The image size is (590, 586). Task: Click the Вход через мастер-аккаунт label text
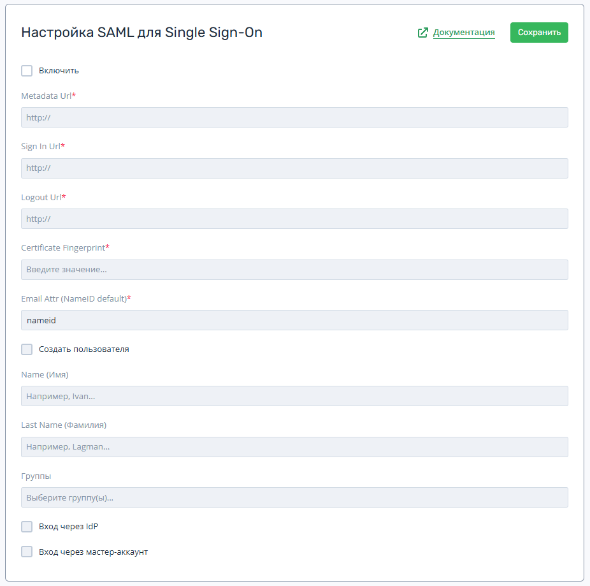(93, 552)
